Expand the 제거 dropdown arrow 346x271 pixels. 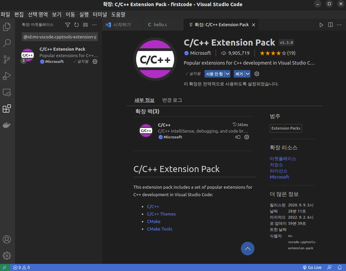[248, 74]
